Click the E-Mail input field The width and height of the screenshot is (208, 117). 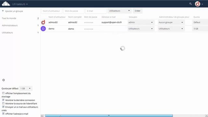(x=96, y=11)
